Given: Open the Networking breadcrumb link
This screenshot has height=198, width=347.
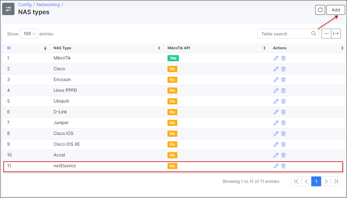Looking at the screenshot, I should click(48, 5).
